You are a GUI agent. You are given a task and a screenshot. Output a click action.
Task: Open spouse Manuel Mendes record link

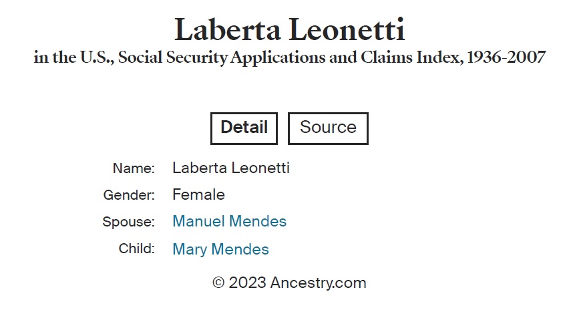229,222
